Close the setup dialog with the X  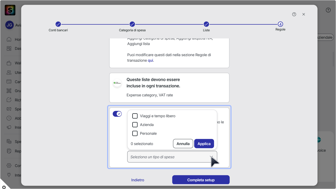click(x=304, y=14)
